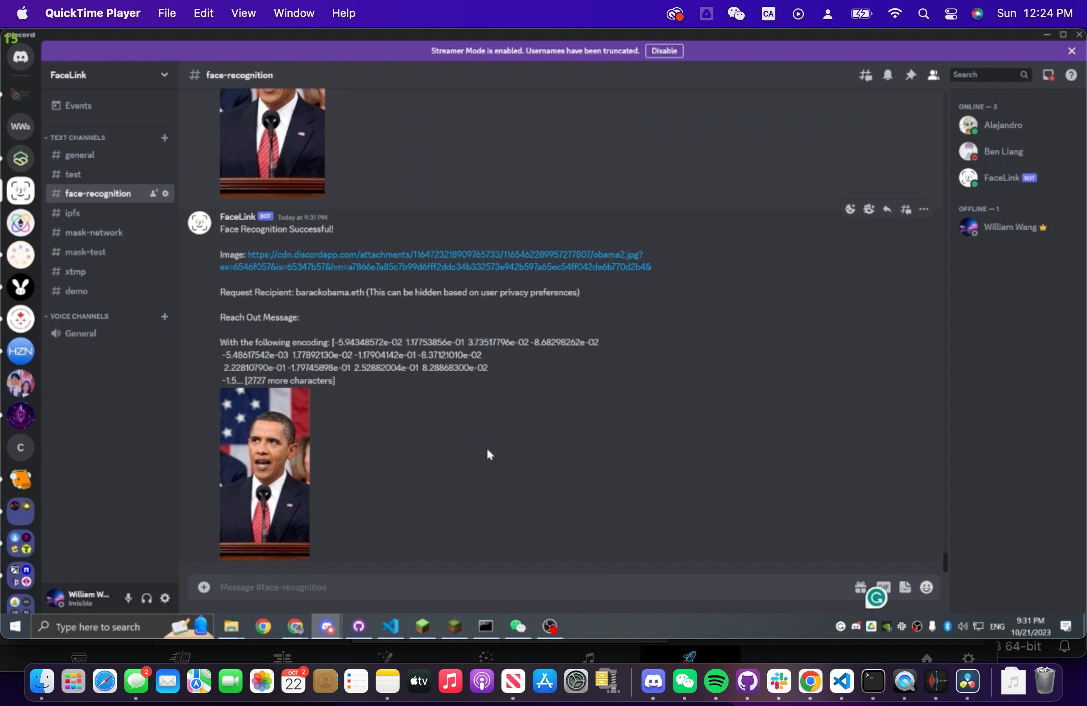Create channel plus in VOICE CHANNELS
The width and height of the screenshot is (1087, 706).
click(x=164, y=316)
